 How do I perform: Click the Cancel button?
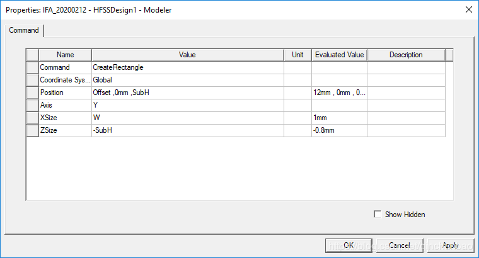pos(400,245)
